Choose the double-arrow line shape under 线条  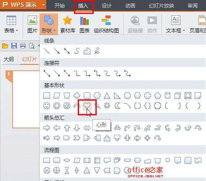[67, 51]
